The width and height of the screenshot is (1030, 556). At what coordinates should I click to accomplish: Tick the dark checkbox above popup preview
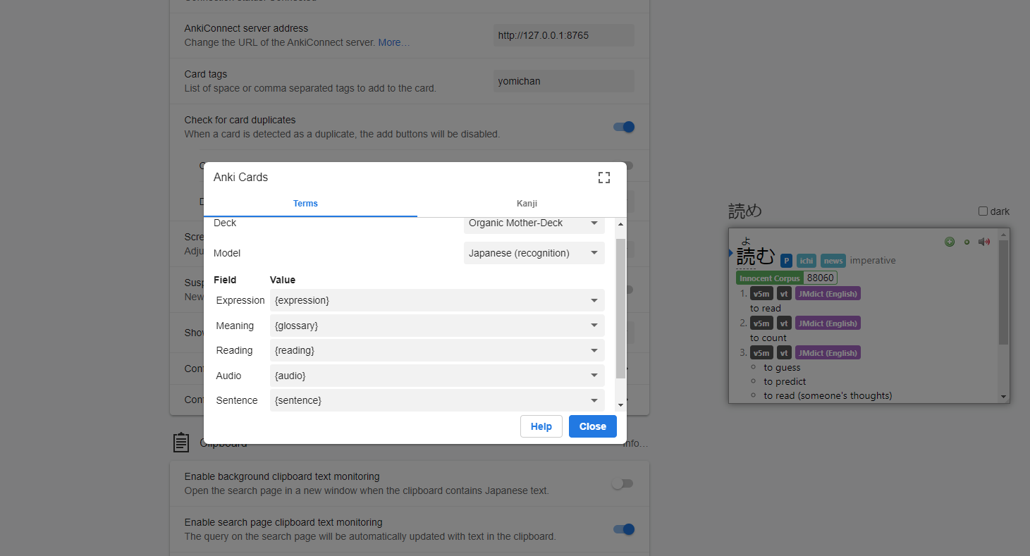pos(983,211)
